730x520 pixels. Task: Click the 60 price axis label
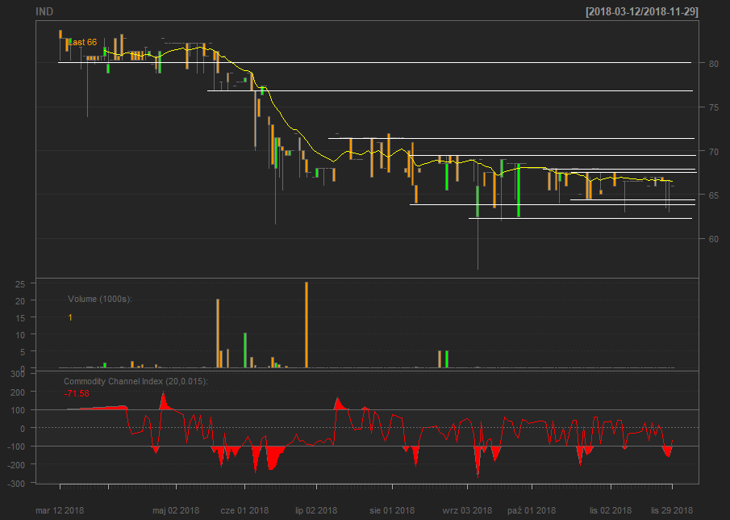[713, 239]
